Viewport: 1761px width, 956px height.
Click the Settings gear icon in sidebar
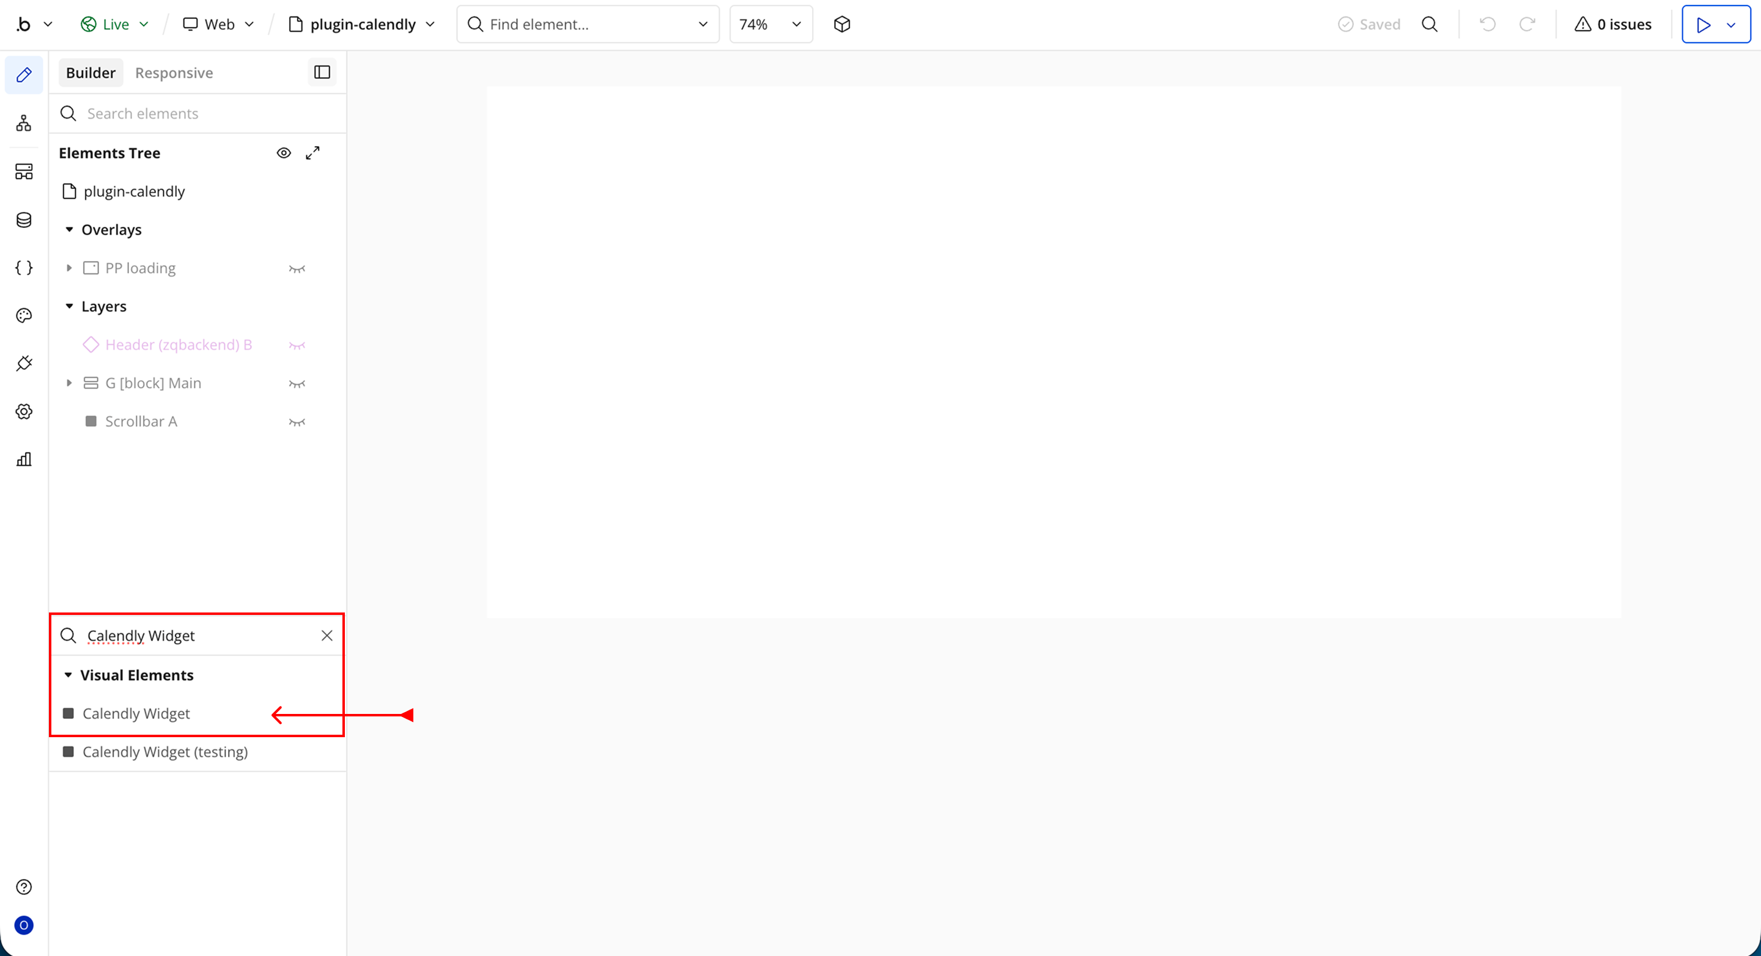coord(24,411)
